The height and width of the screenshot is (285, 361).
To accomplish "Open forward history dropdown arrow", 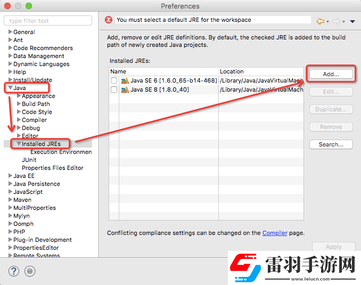I will click(343, 22).
